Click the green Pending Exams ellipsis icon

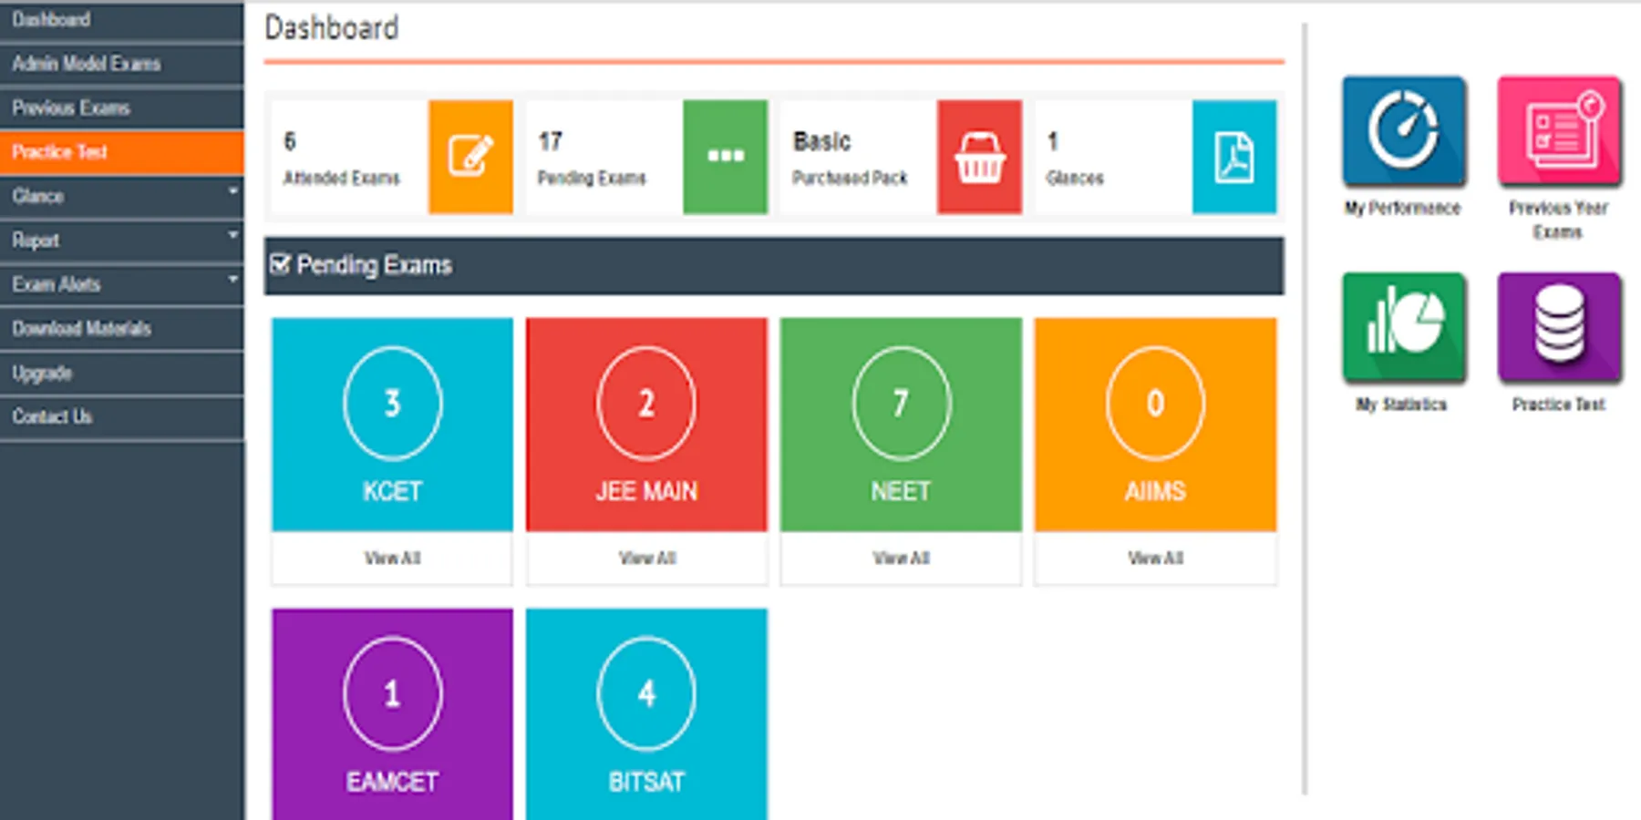point(726,157)
